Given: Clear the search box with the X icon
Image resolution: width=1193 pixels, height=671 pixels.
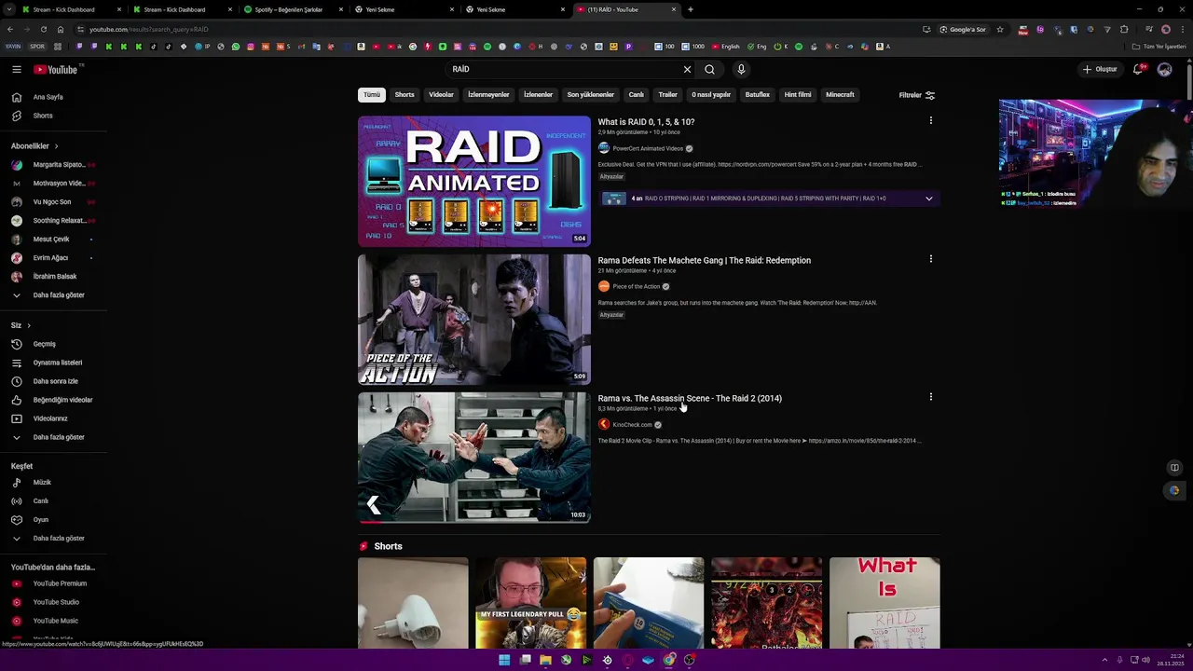Looking at the screenshot, I should coord(687,69).
